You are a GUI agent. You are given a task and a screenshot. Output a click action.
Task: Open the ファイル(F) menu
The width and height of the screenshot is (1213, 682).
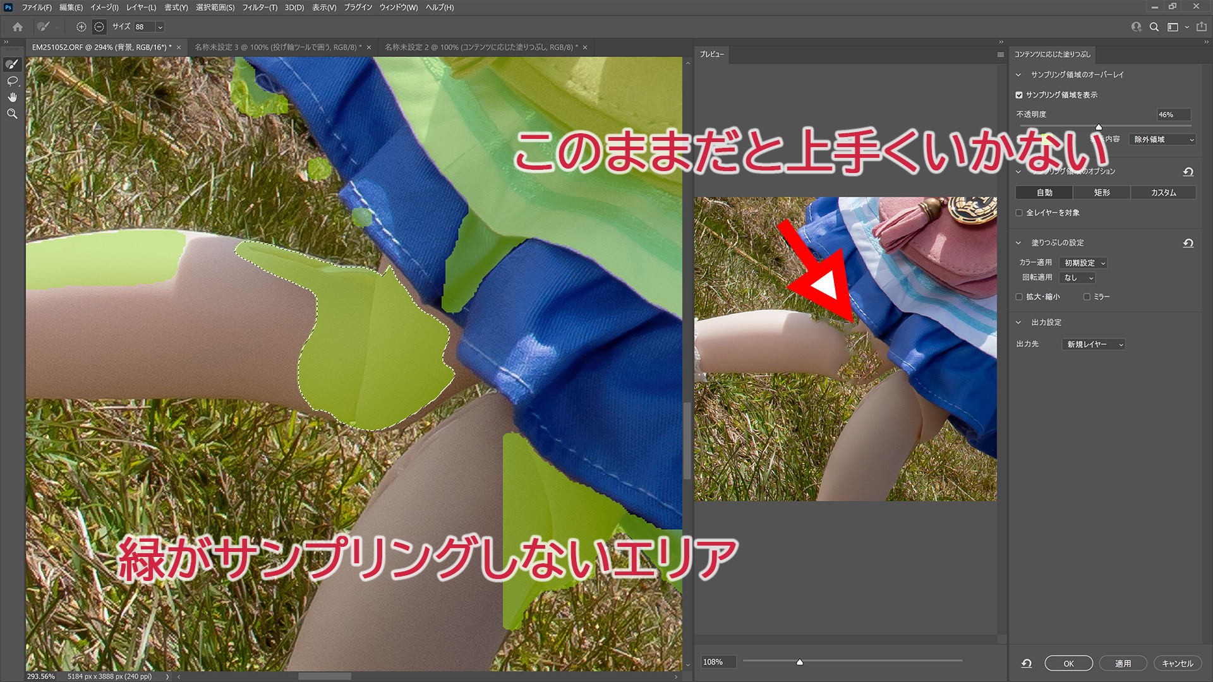pyautogui.click(x=37, y=8)
